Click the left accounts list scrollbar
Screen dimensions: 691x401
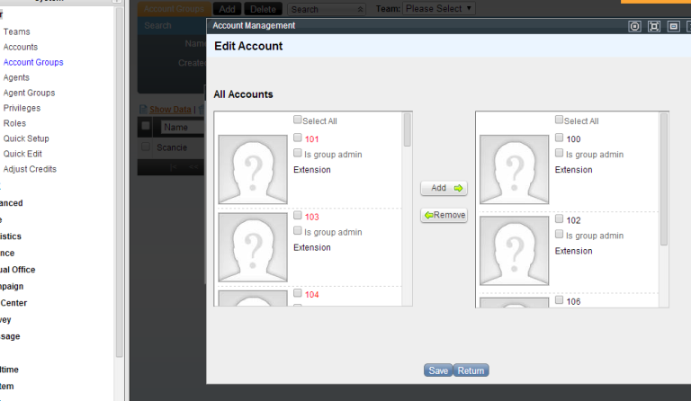click(x=408, y=130)
